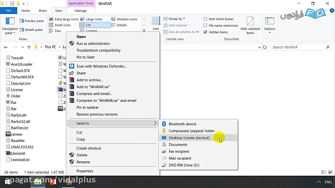The height and width of the screenshot is (188, 335).
Task: Click the New folder icon in title bar
Action: tap(18, 4)
